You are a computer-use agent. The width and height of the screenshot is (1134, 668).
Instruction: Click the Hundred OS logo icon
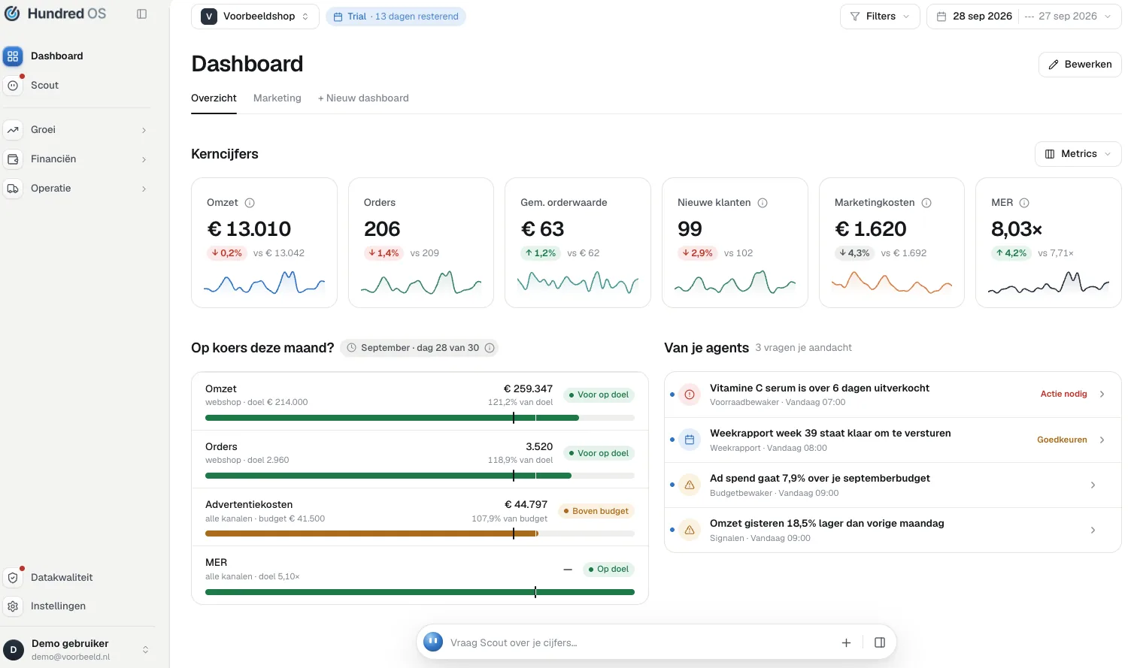[12, 14]
